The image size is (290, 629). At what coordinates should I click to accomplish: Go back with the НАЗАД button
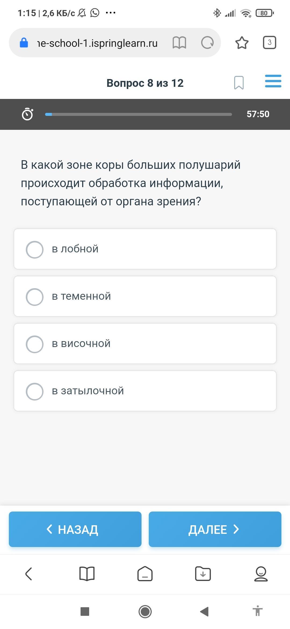click(x=75, y=529)
